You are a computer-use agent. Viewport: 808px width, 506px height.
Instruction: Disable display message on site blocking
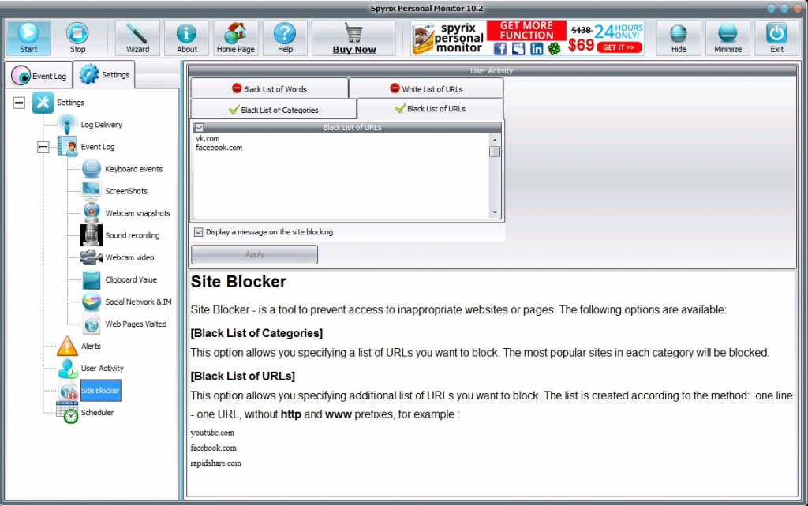(x=199, y=232)
